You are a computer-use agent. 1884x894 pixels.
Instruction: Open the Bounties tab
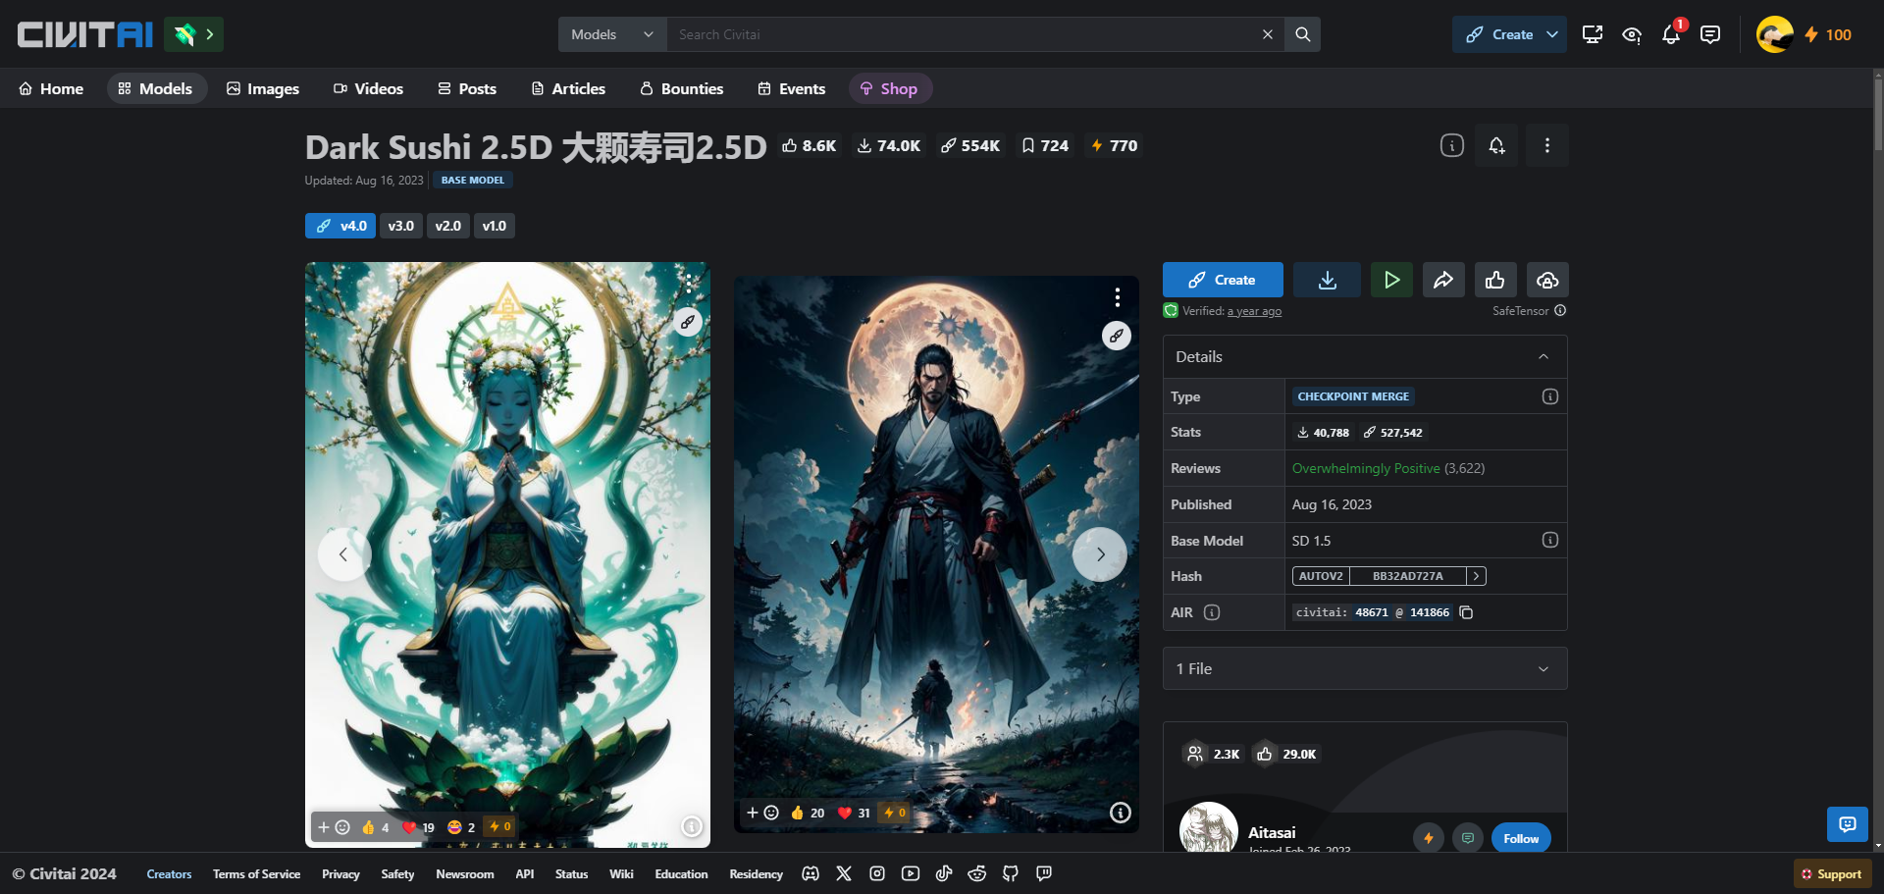coord(681,88)
